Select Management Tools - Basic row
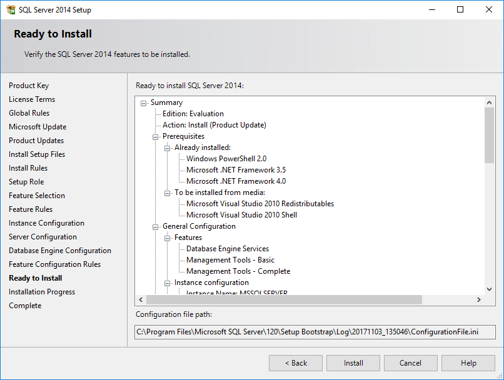Screen dimensions: 504x380 coord(230,260)
